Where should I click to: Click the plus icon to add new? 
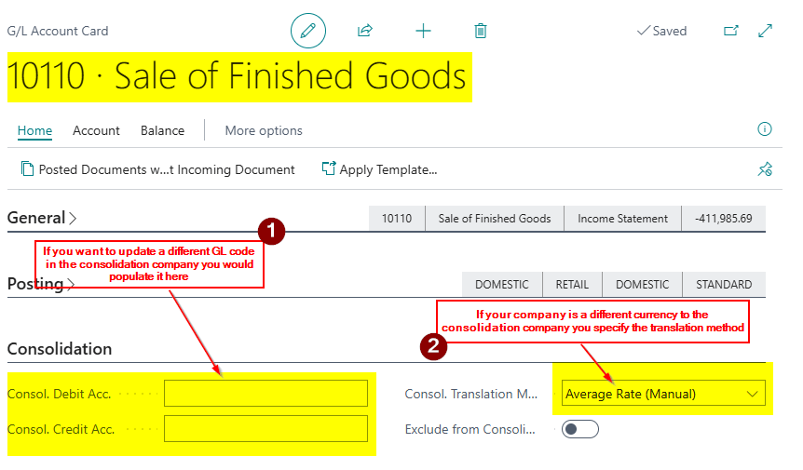[x=423, y=31]
